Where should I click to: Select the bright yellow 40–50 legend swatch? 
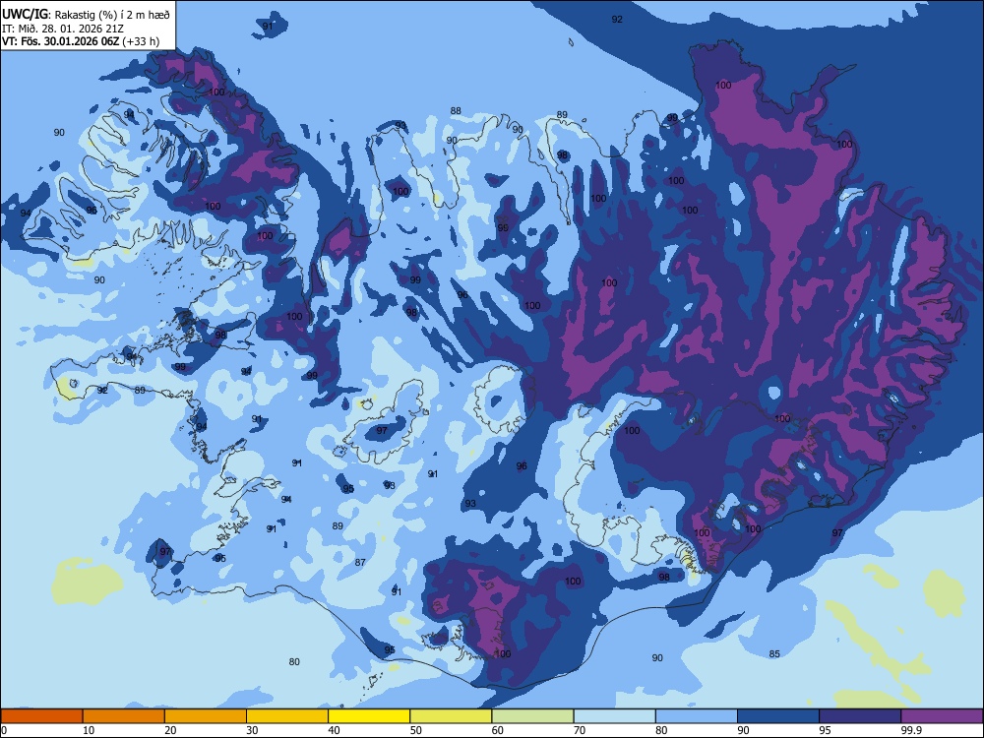tap(369, 716)
